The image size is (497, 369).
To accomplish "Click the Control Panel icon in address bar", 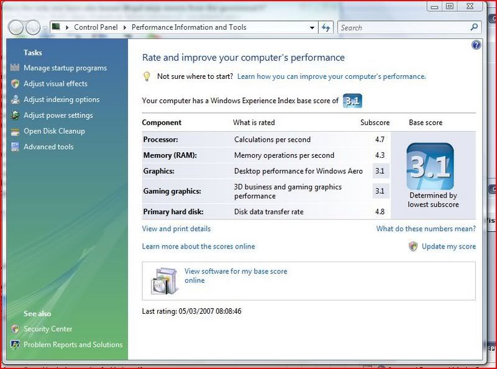I will 56,27.
